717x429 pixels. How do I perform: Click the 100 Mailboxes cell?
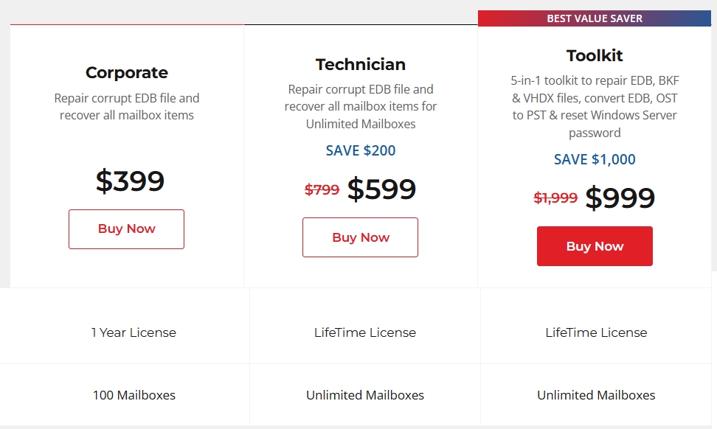(134, 395)
